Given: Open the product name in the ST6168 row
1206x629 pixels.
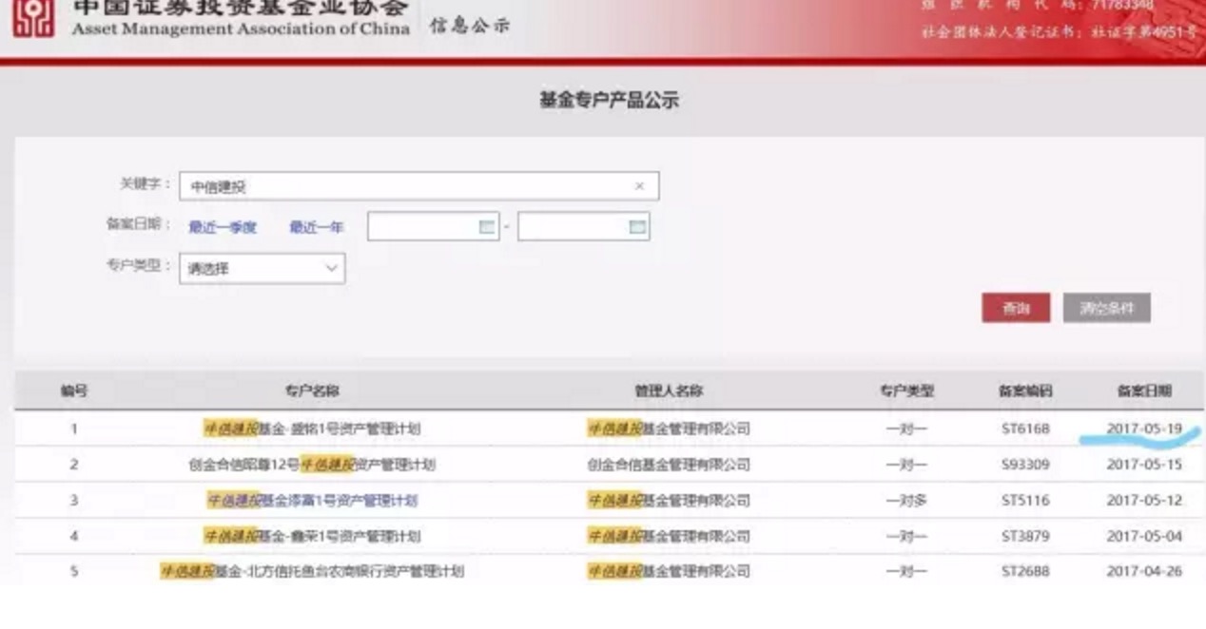Looking at the screenshot, I should (x=312, y=429).
